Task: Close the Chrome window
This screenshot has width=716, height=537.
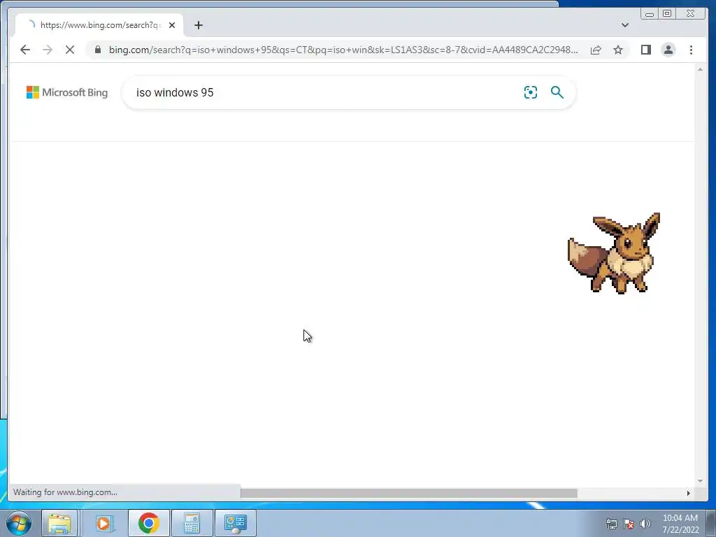Action: 691,13
